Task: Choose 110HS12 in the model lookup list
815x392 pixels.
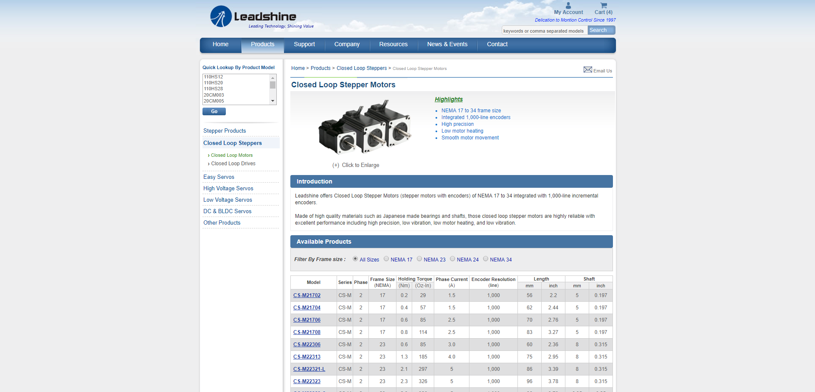Action: tap(236, 77)
